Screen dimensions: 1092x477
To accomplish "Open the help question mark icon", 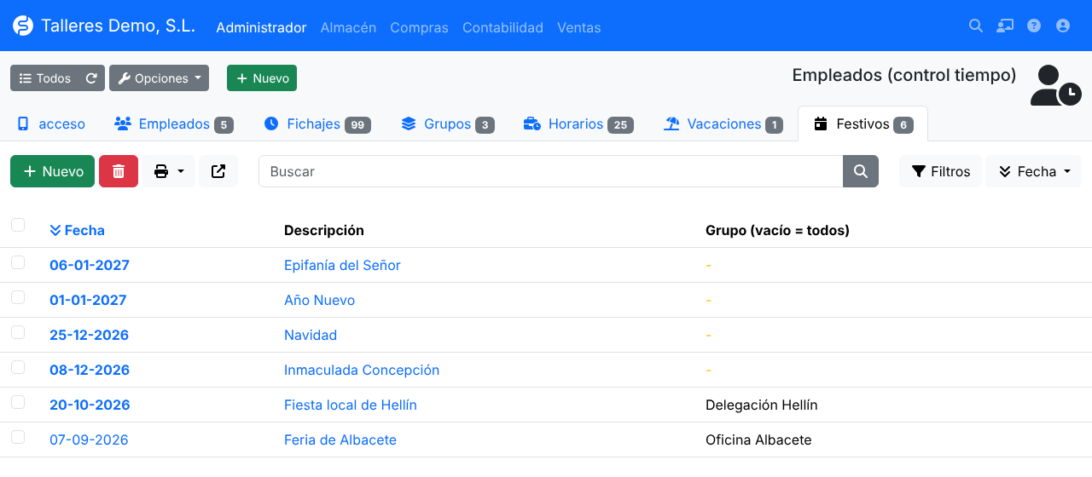I will 1034,26.
